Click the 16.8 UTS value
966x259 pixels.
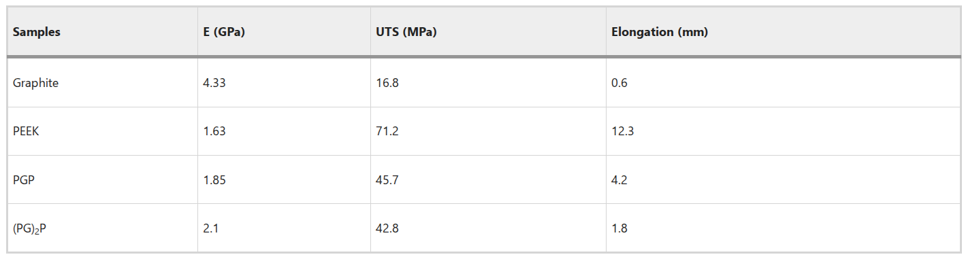pos(387,83)
